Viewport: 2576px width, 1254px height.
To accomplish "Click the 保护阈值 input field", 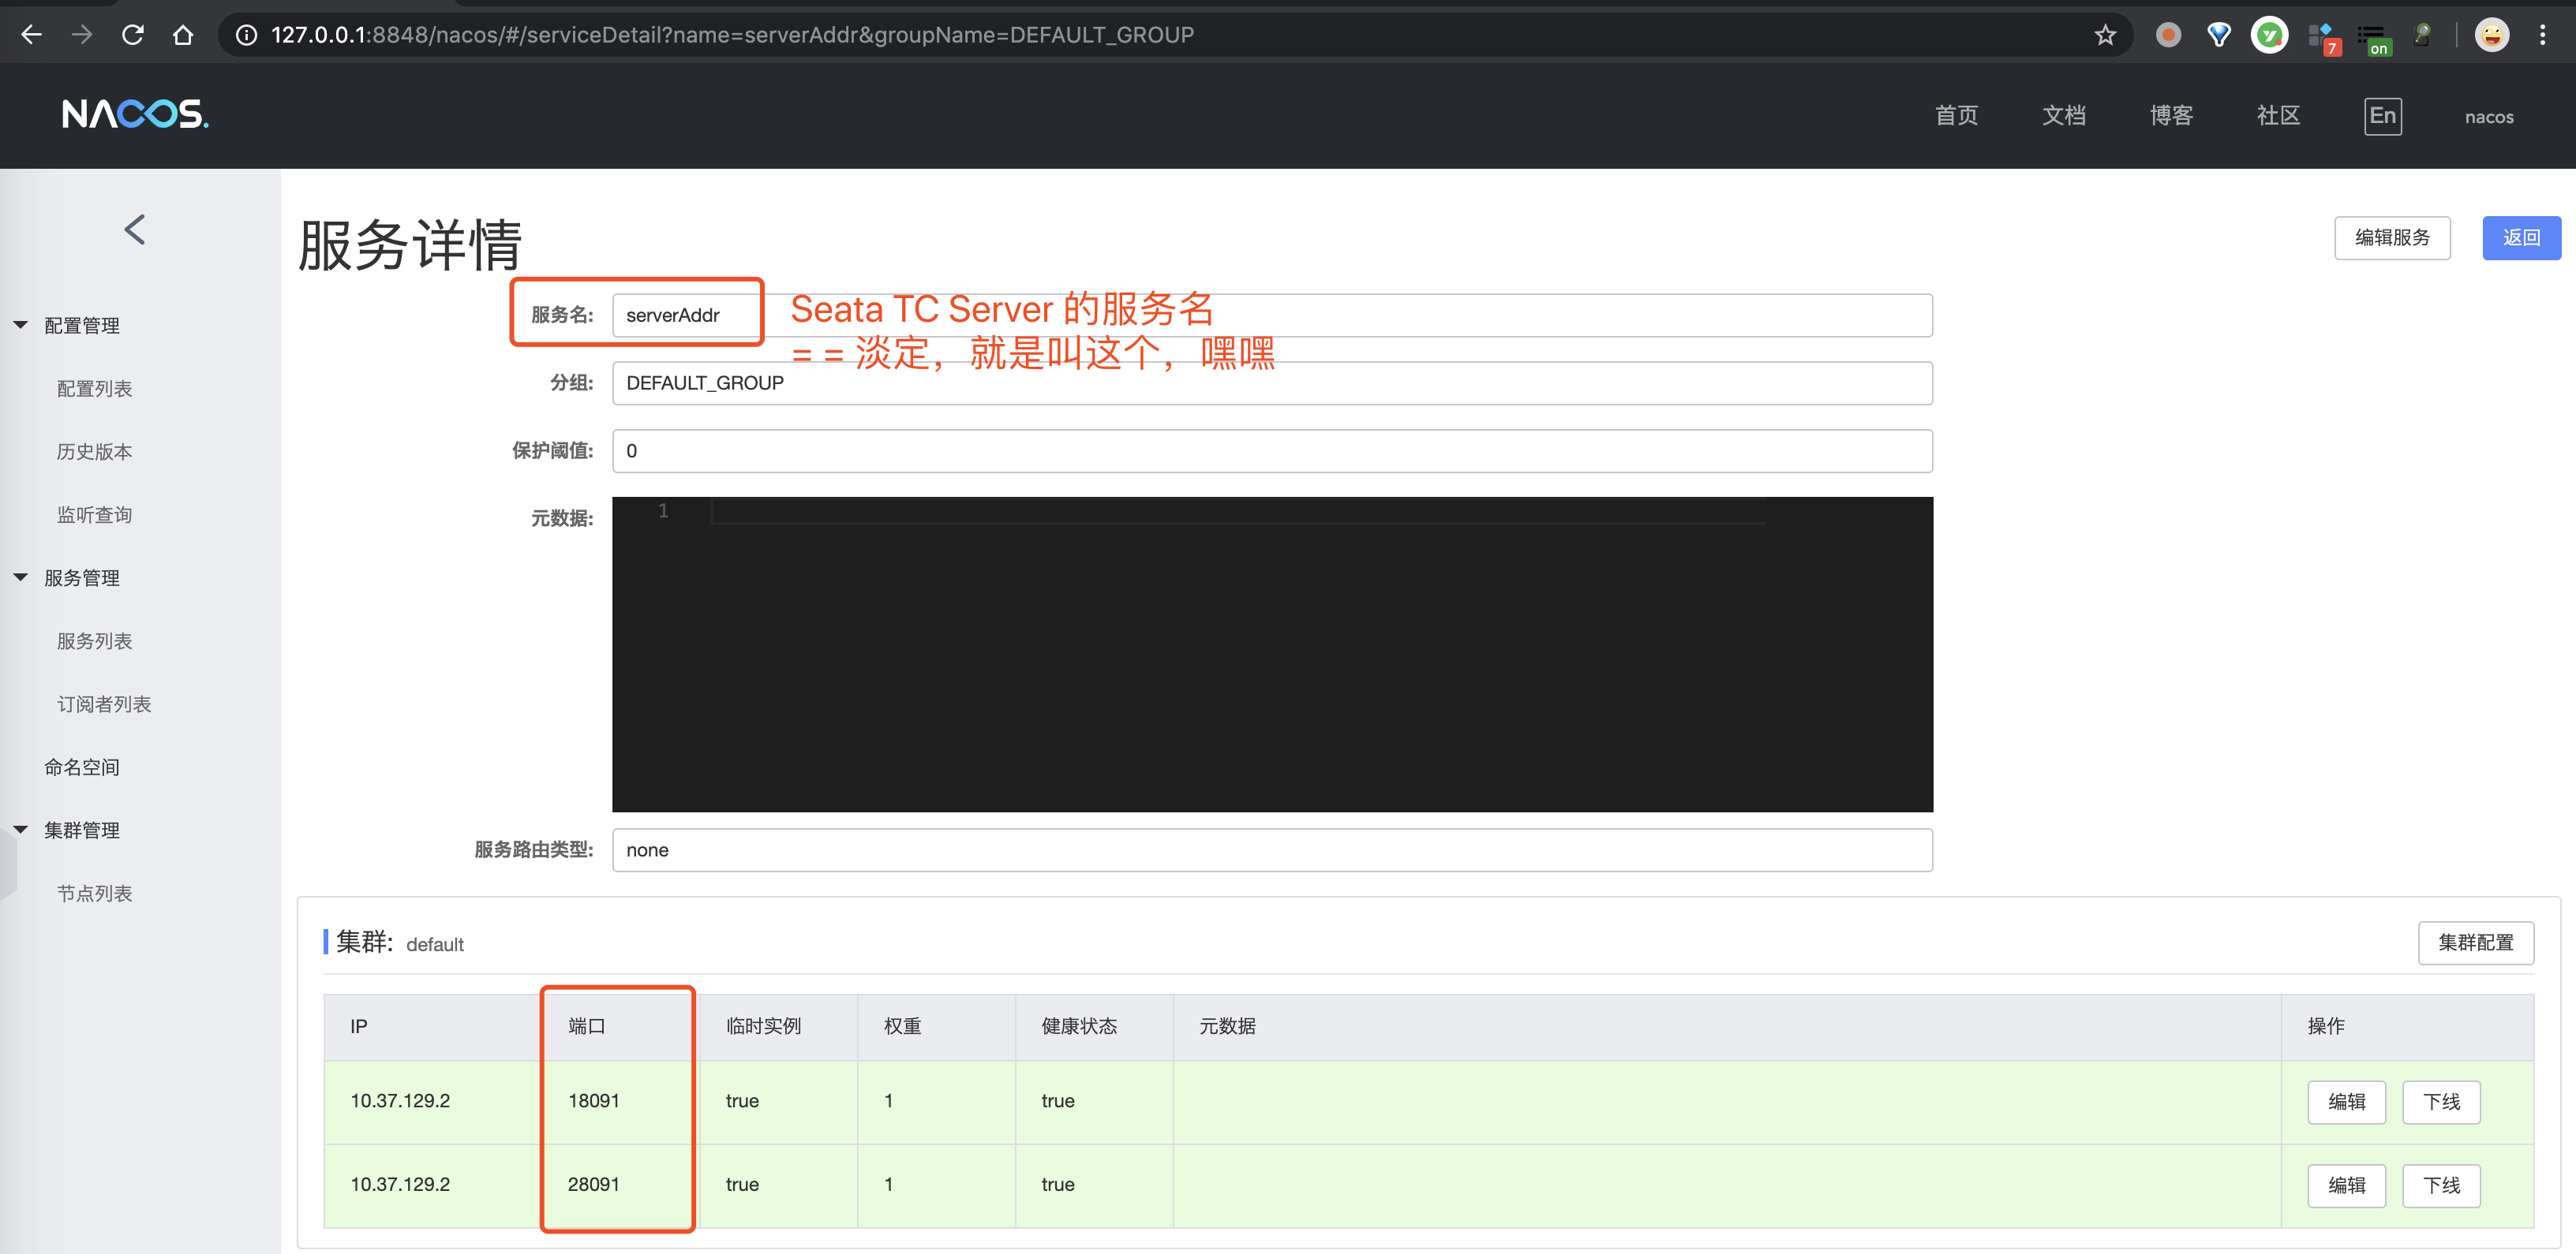I will 1271,452.
